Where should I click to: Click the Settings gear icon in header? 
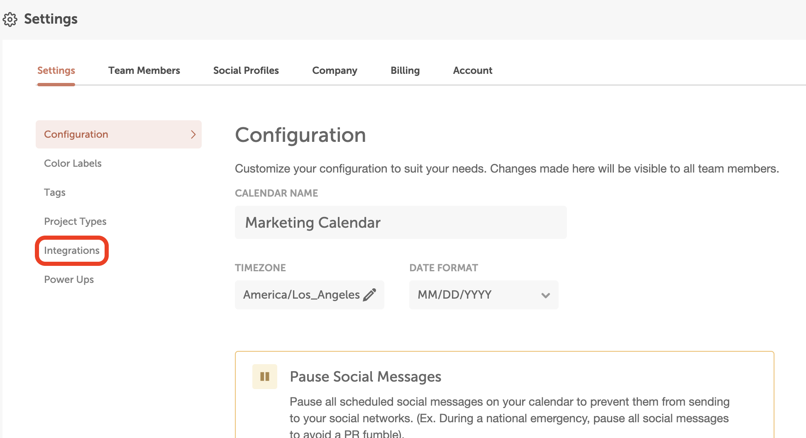click(10, 19)
